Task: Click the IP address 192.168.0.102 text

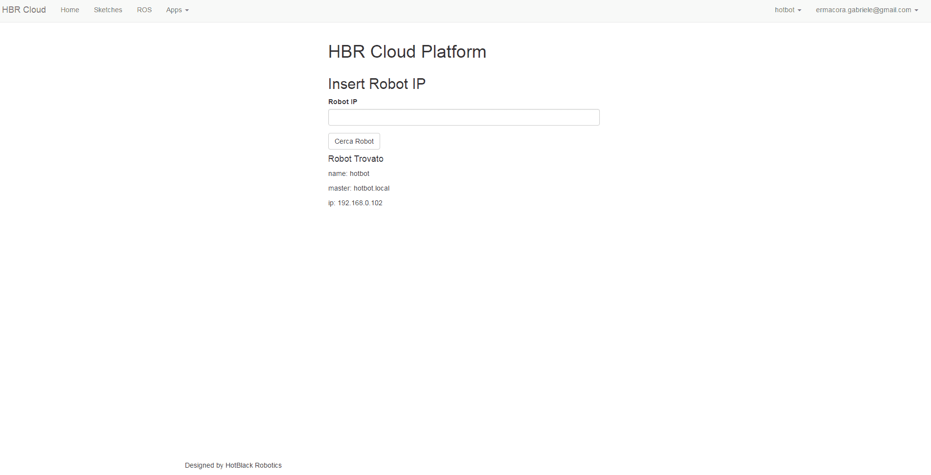Action: coord(356,203)
